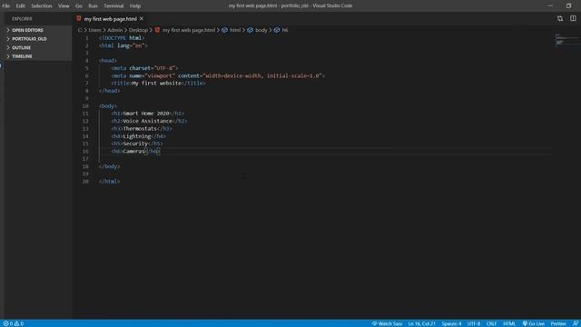
Task: Close the my first web page.html tab
Action: [142, 18]
